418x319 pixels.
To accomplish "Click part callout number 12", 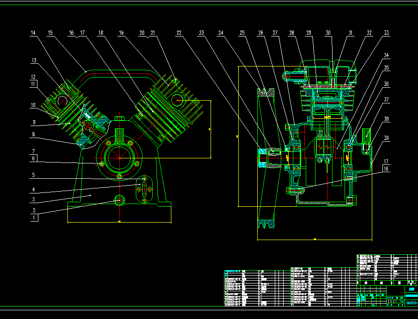I will pyautogui.click(x=33, y=77).
